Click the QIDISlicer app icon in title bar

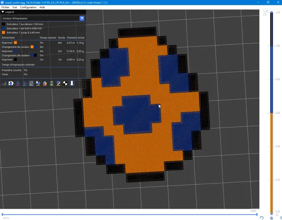pyautogui.click(x=2, y=2)
